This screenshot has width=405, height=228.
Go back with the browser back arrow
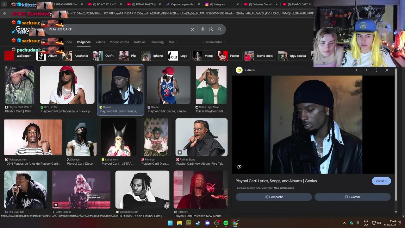click(4, 13)
